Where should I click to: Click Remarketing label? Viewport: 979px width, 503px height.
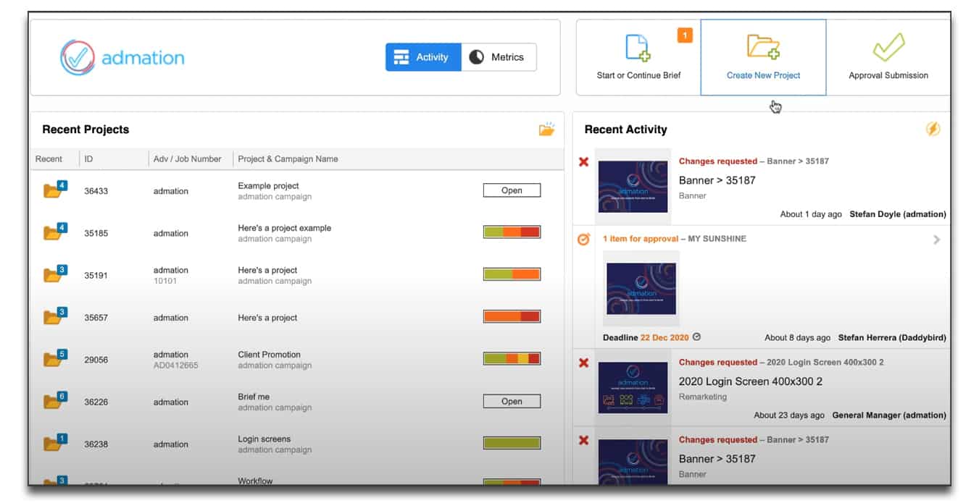703,397
